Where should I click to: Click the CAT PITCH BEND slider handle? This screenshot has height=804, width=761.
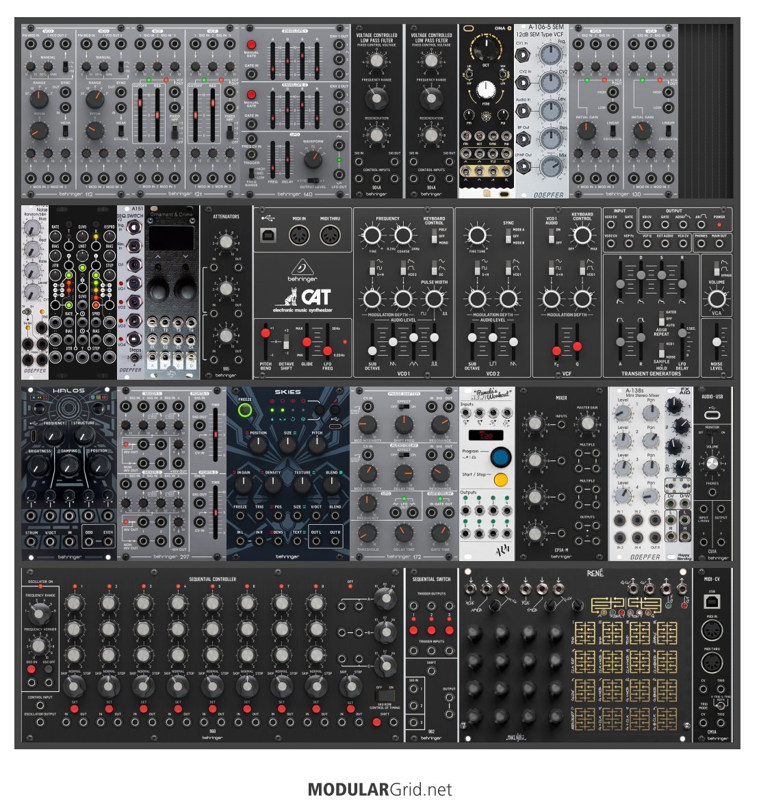265,333
